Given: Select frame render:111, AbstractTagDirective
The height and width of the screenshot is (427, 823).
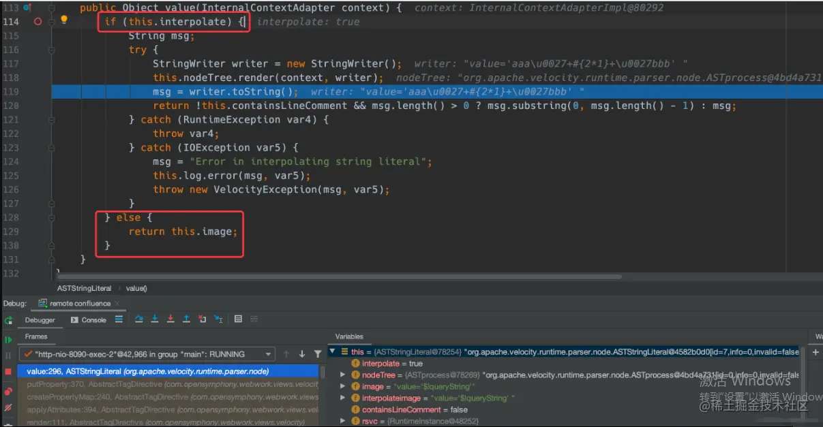Looking at the screenshot, I should click(168, 422).
